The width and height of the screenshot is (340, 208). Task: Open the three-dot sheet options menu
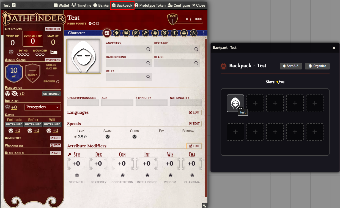tap(204, 33)
